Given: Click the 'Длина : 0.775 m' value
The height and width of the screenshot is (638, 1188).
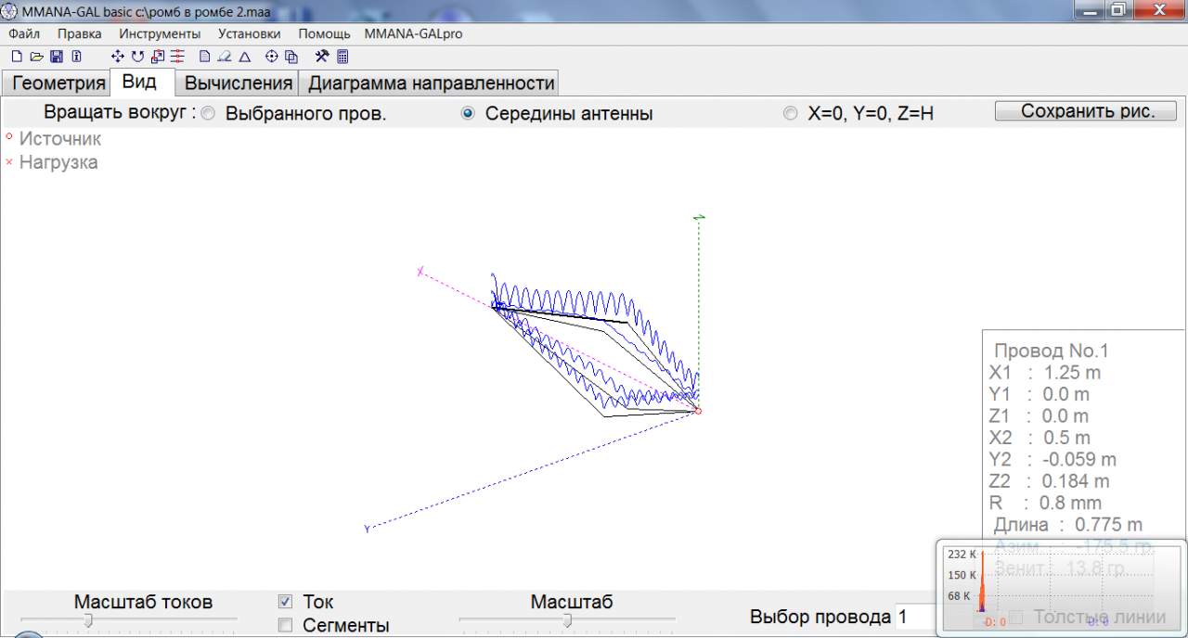Looking at the screenshot, I should (1068, 525).
